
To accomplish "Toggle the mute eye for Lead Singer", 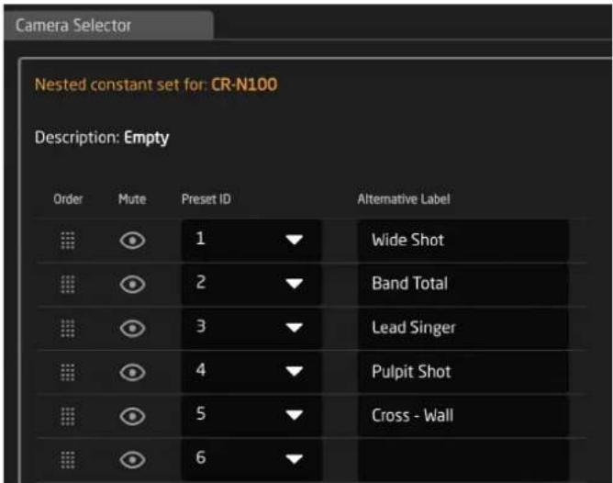I will point(132,328).
